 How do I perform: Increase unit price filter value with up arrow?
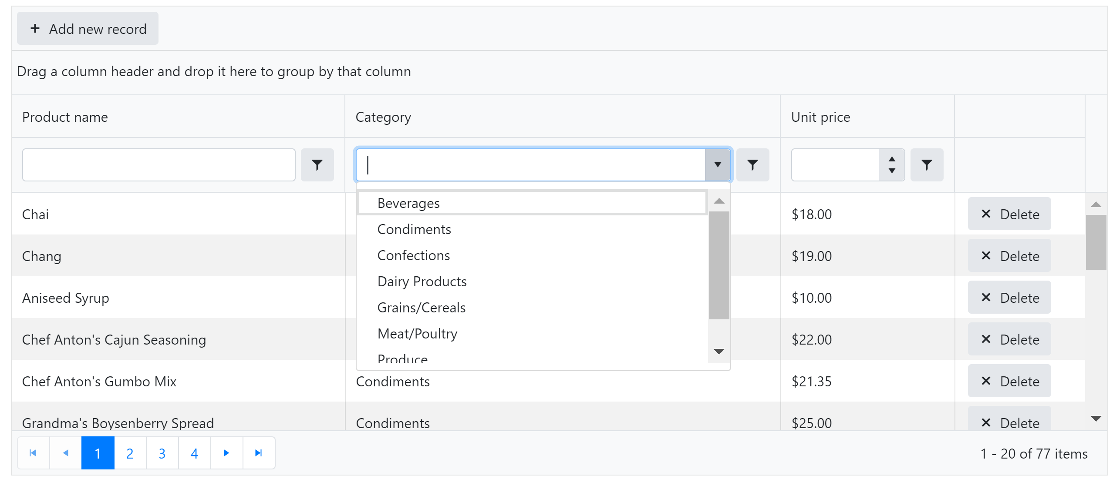tap(891, 159)
